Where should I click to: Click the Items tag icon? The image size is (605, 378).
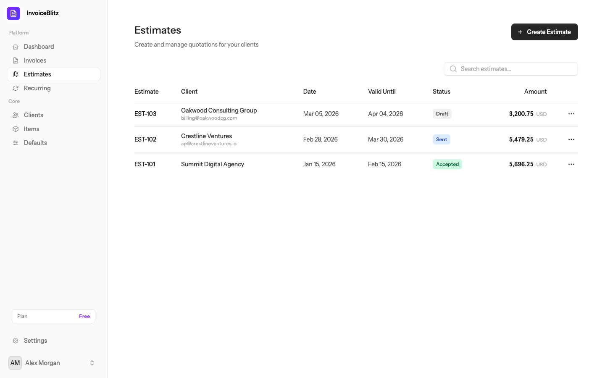click(x=16, y=129)
